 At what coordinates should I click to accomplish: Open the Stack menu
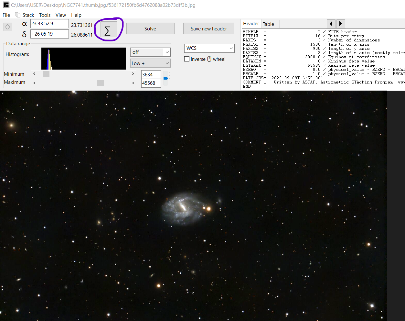[x=28, y=15]
